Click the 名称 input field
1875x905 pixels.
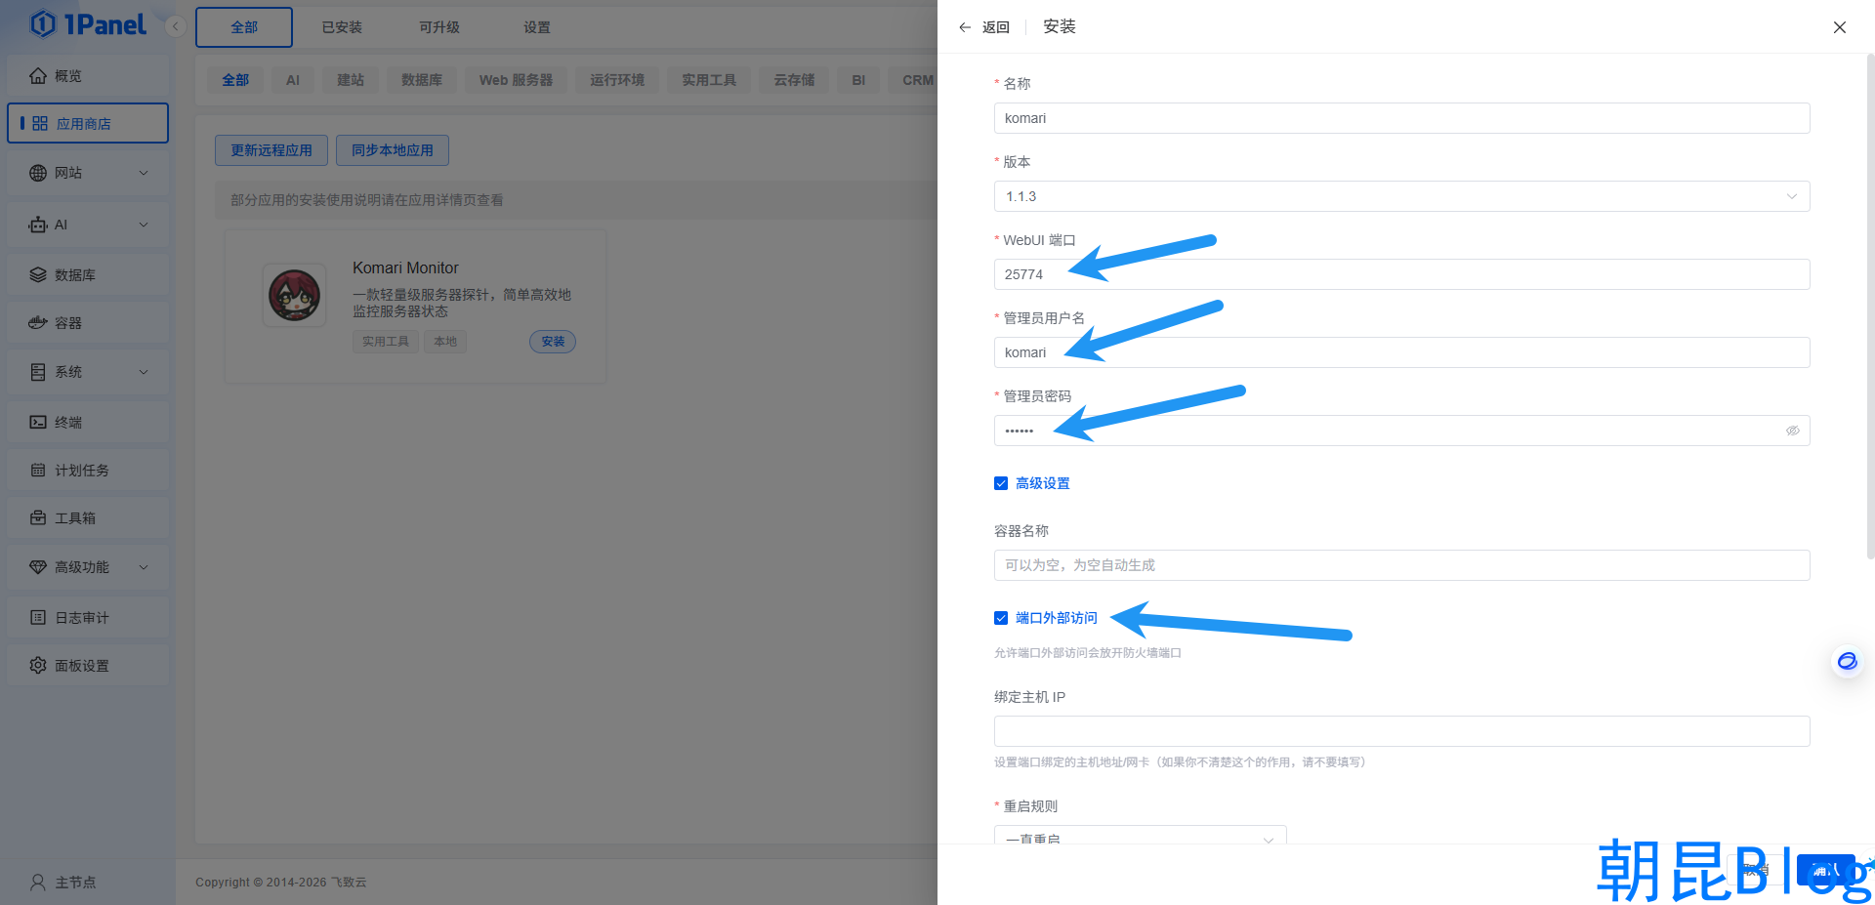(x=1401, y=118)
